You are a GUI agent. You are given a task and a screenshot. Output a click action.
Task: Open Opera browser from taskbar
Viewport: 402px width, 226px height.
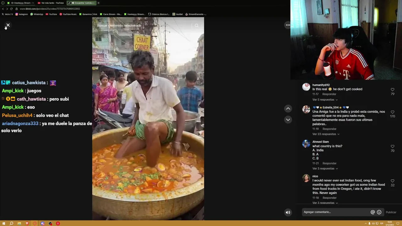[35, 223]
